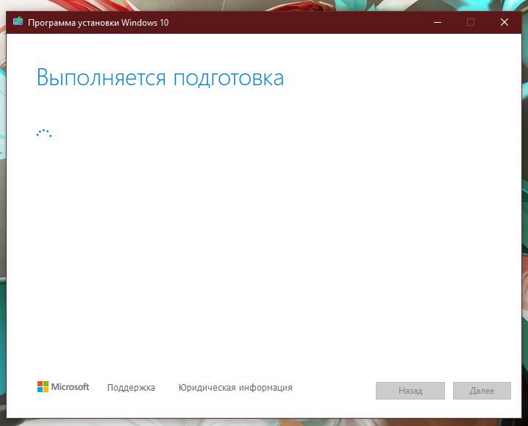This screenshot has width=528, height=426.
Task: Minimize the Windows 10 setup window
Action: coord(438,22)
